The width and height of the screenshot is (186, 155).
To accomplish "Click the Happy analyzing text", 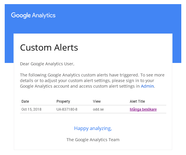I will (93, 129).
